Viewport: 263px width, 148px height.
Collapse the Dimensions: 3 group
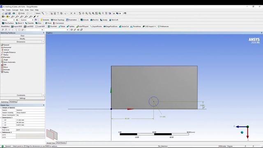tap(1, 118)
